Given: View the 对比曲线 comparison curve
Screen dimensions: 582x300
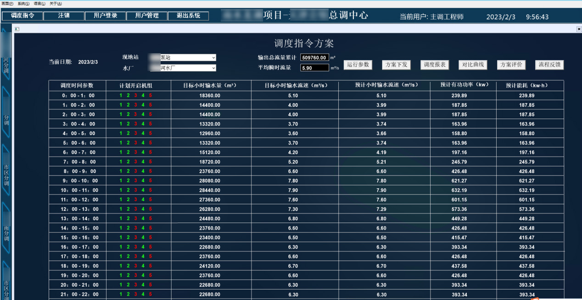Looking at the screenshot, I should [473, 65].
